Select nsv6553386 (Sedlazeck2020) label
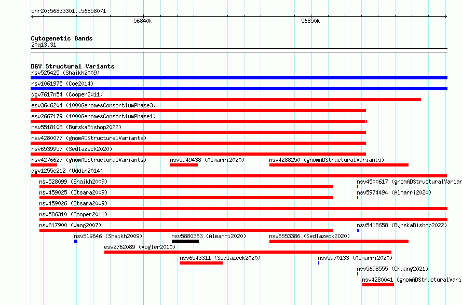Screen dimensions: 462x305 click(309, 236)
